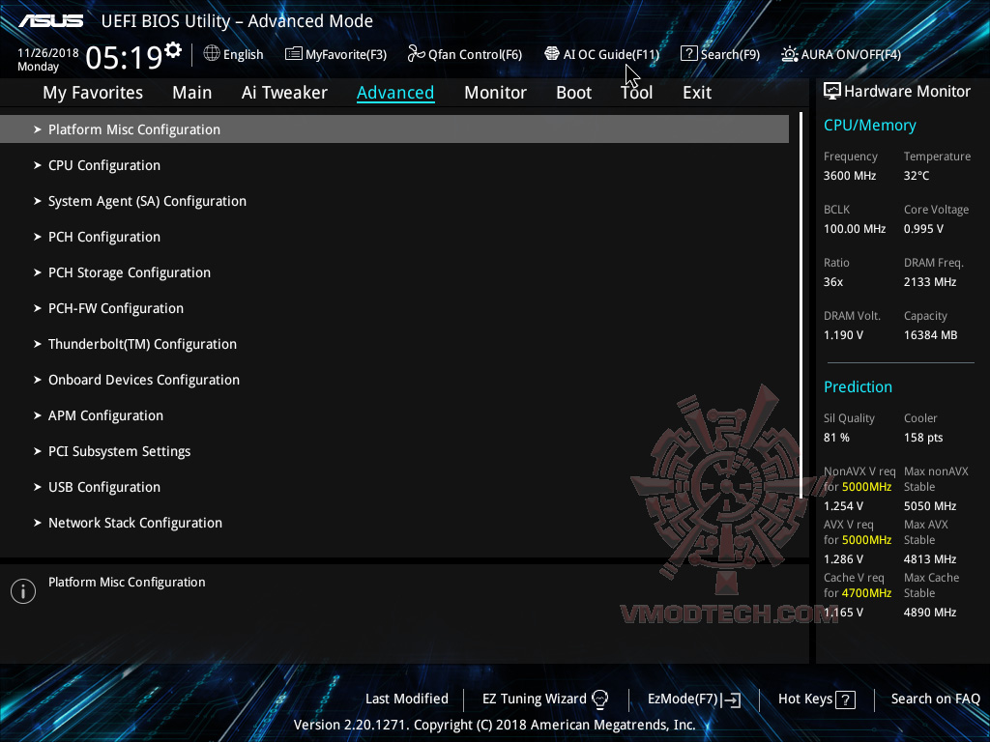This screenshot has height=742, width=990.
Task: Expand PCH Configuration arrow
Action: click(x=38, y=237)
